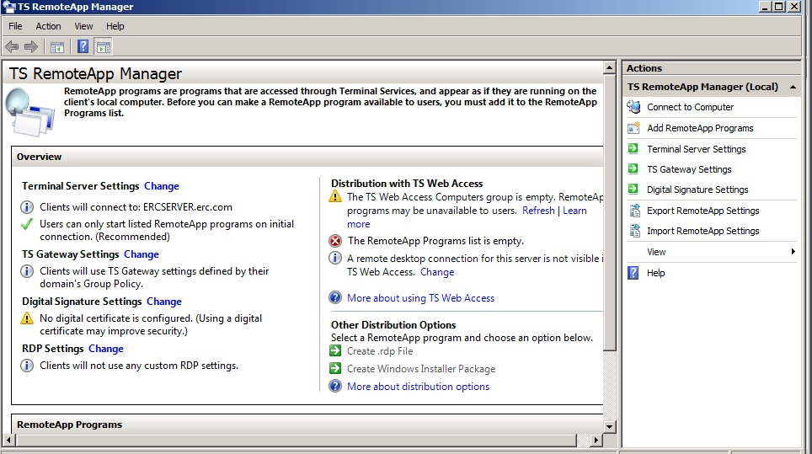Click help icon beside More about using TS Web Access
Image resolution: width=812 pixels, height=454 pixels.
[x=335, y=297]
